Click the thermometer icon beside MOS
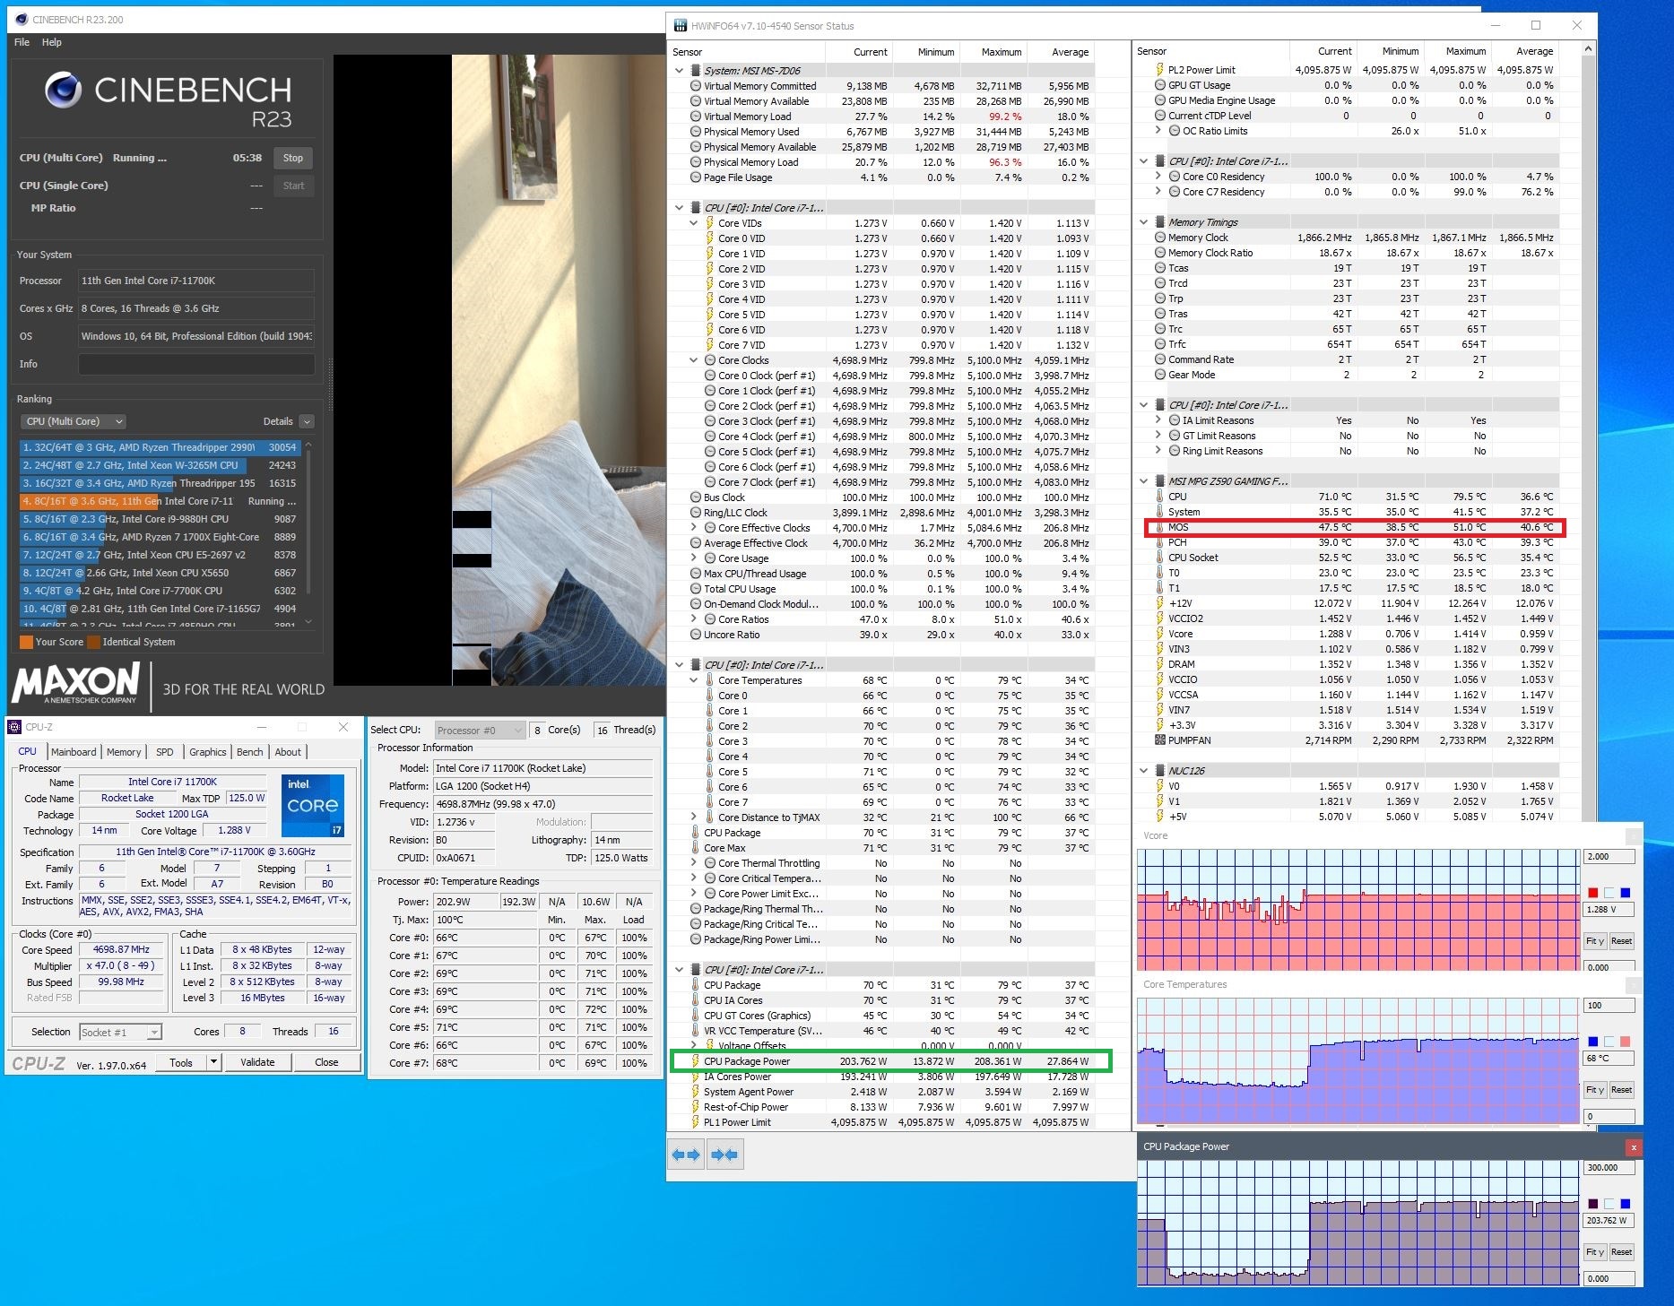 tap(1159, 527)
